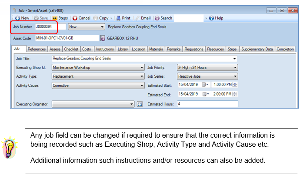Open the Job Title dropdown

coord(234,59)
